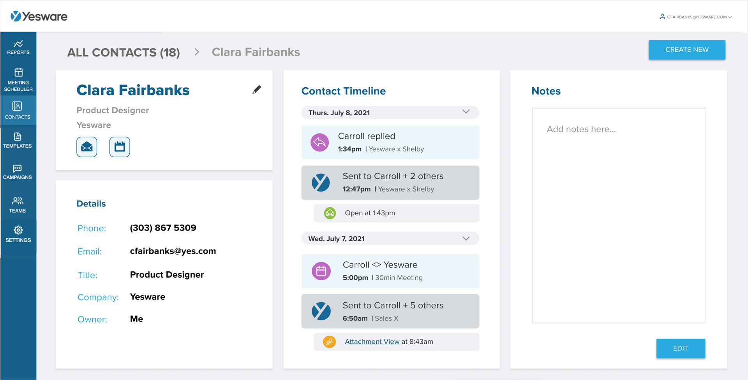Open the Sent to Carroll + 2 others entry
The width and height of the screenshot is (748, 380).
390,183
